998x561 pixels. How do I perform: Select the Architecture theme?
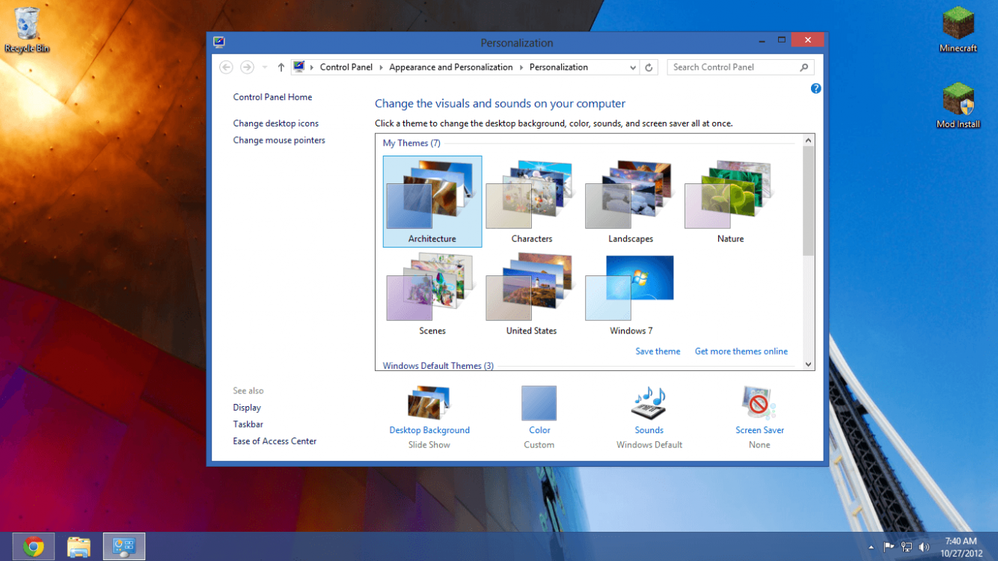pyautogui.click(x=432, y=201)
